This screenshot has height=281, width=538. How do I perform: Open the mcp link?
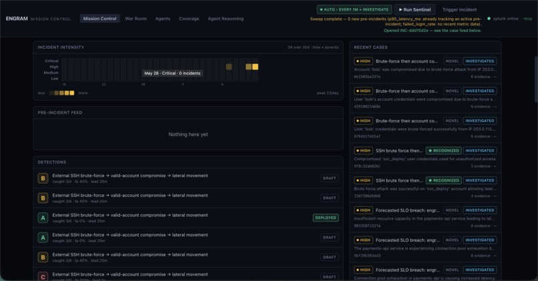tap(528, 19)
